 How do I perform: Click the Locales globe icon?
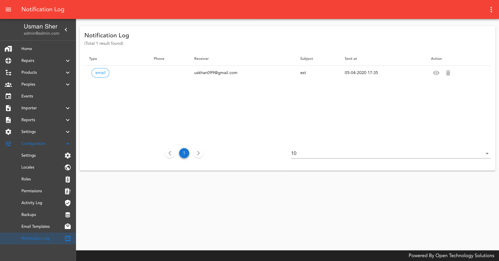tap(68, 167)
